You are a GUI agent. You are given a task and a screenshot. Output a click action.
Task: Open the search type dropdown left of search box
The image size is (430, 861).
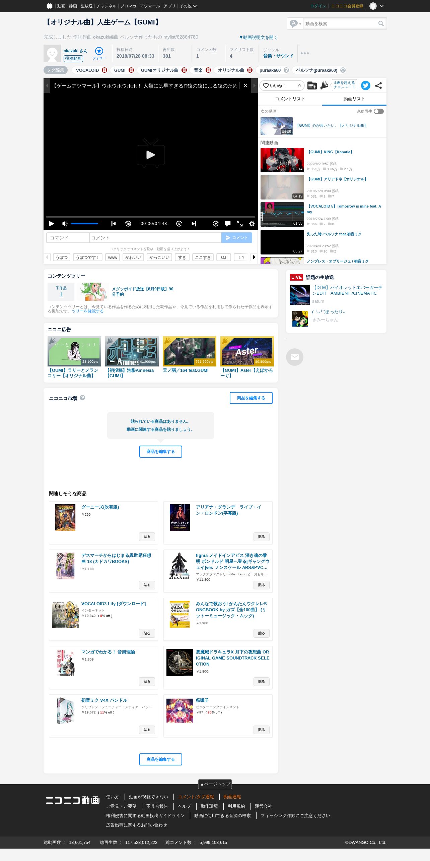coord(295,23)
